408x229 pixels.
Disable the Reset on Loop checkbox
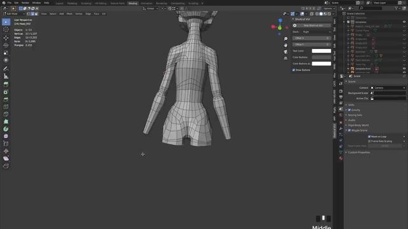pos(369,137)
